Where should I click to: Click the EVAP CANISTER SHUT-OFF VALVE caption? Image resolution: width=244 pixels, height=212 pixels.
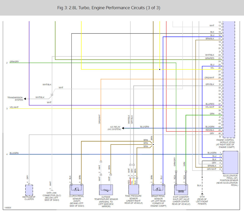point(181,201)
